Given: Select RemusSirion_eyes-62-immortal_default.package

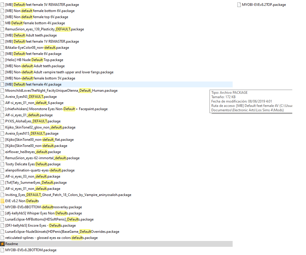Looking at the screenshot, I should tap(42, 158).
